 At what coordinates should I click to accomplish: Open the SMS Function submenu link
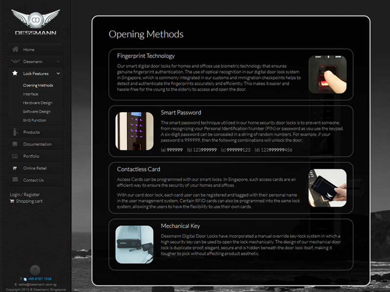coord(35,120)
